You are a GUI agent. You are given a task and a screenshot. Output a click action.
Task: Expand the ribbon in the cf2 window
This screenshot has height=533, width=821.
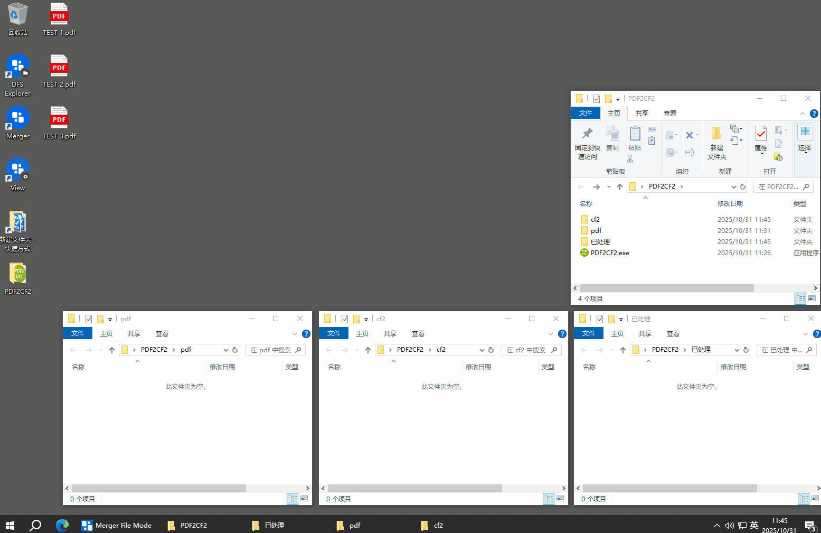(551, 334)
